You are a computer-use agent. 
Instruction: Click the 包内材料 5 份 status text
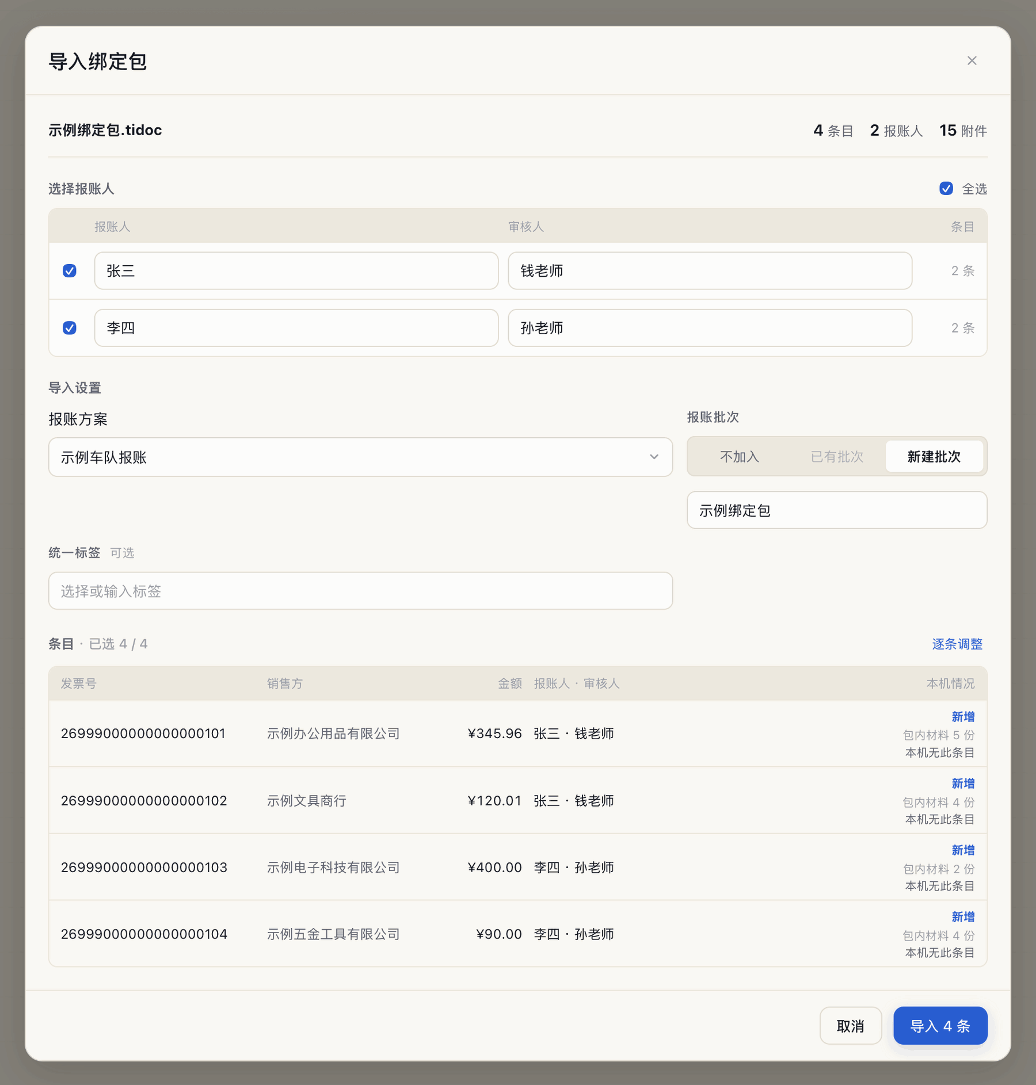click(x=938, y=735)
